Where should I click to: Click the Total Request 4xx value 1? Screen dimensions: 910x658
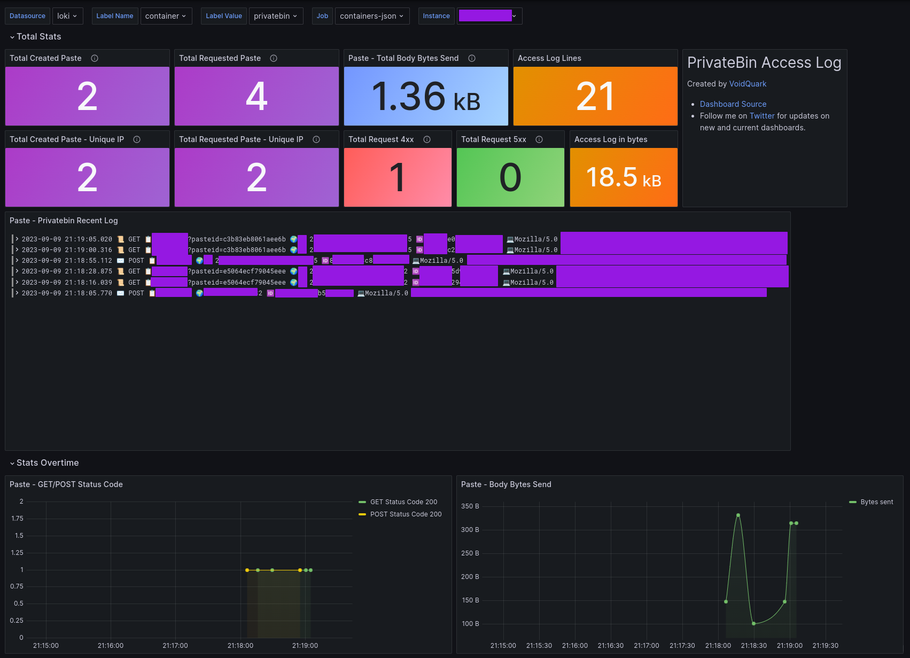point(398,178)
